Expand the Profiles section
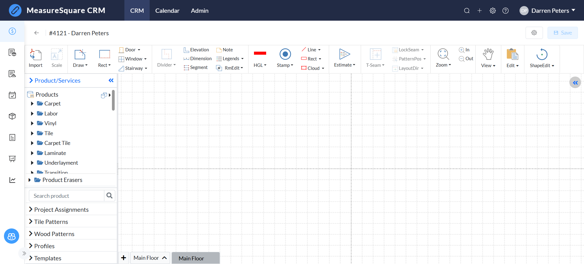This screenshot has width=584, height=264. [x=71, y=246]
